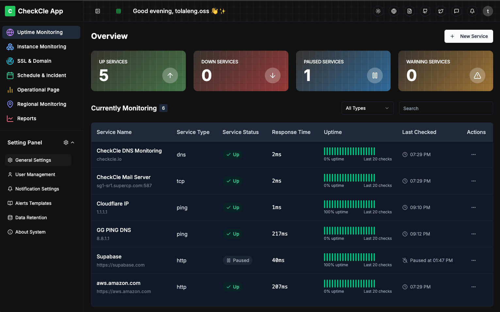The image size is (500, 312).
Task: Open the Reports page
Action: (27, 118)
